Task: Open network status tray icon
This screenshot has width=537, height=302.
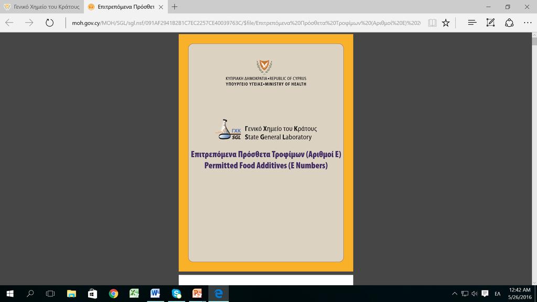Action: click(465, 294)
